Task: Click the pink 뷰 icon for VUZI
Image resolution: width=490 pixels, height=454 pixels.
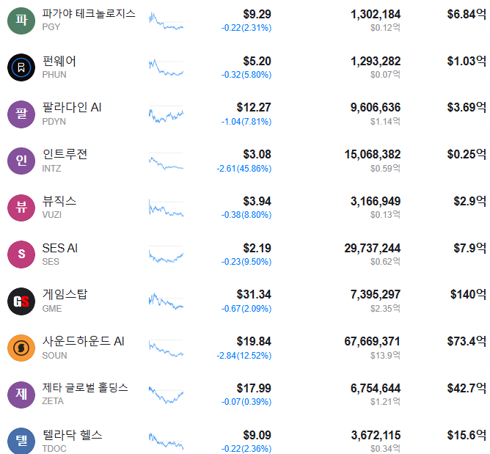Action: (x=21, y=208)
